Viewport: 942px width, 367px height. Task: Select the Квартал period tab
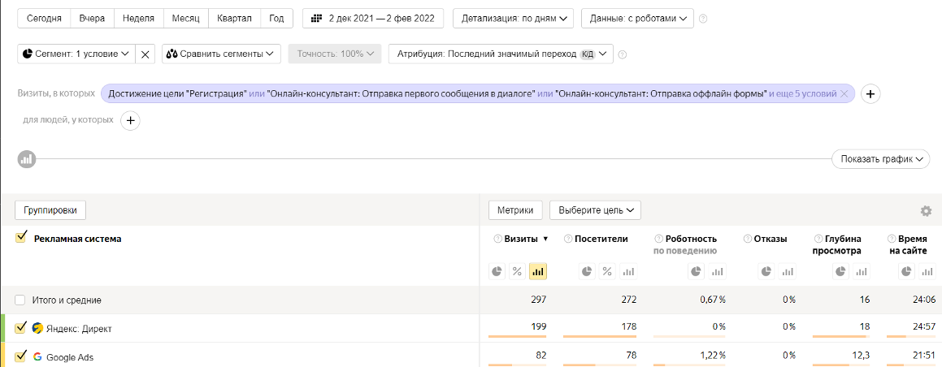pyautogui.click(x=234, y=19)
